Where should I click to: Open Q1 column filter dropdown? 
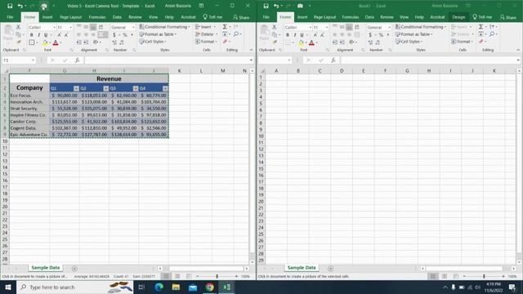click(76, 88)
